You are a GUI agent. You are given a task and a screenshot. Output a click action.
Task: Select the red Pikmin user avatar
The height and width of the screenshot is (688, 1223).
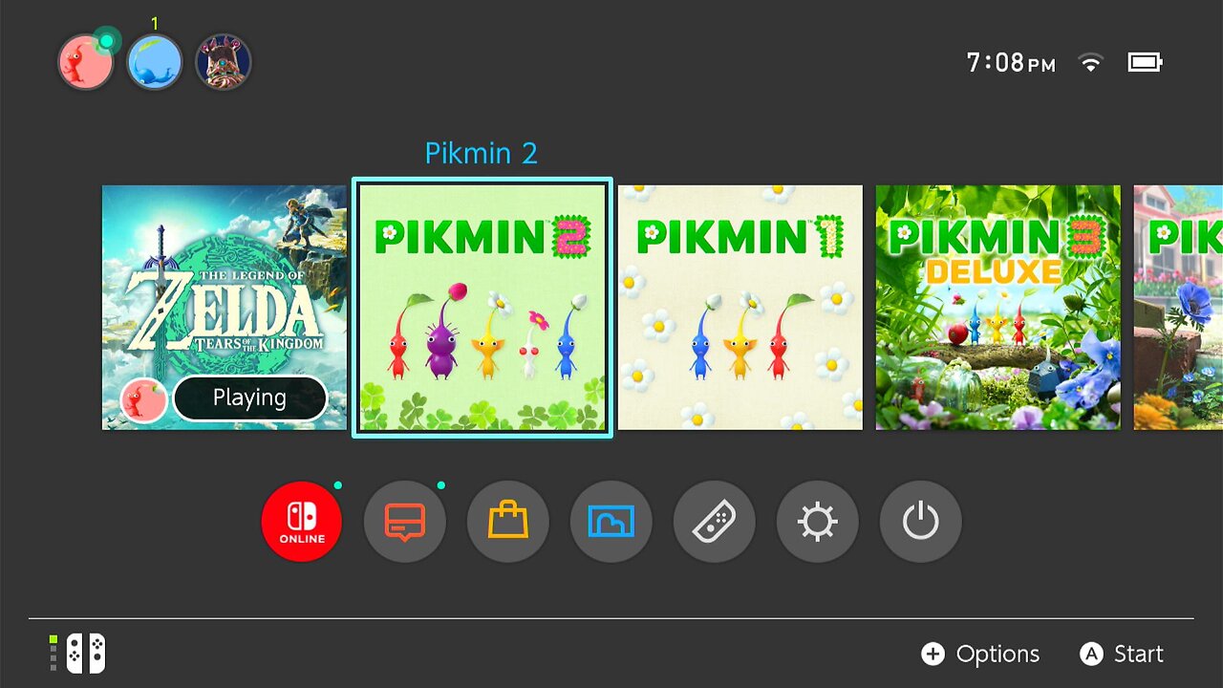pyautogui.click(x=86, y=63)
